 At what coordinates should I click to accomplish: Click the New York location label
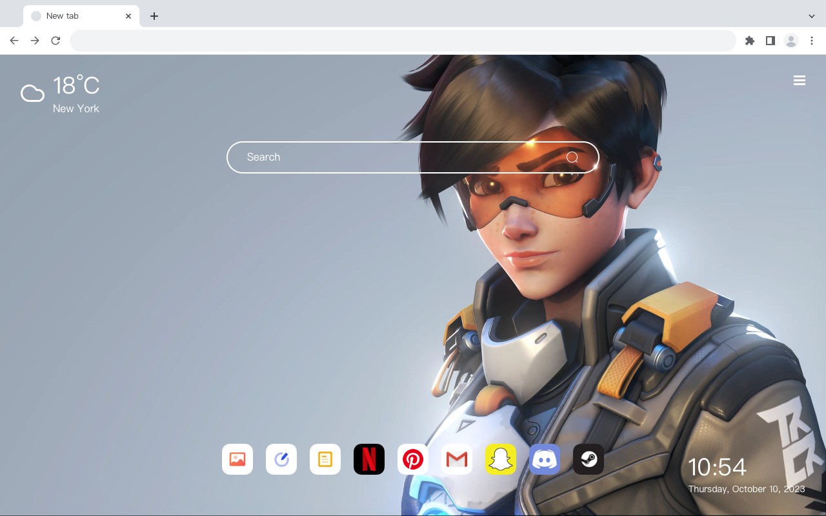(x=76, y=108)
